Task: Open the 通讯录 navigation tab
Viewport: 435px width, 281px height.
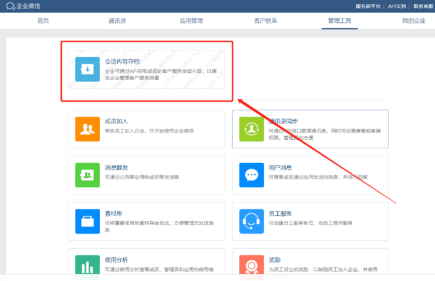Action: [117, 21]
